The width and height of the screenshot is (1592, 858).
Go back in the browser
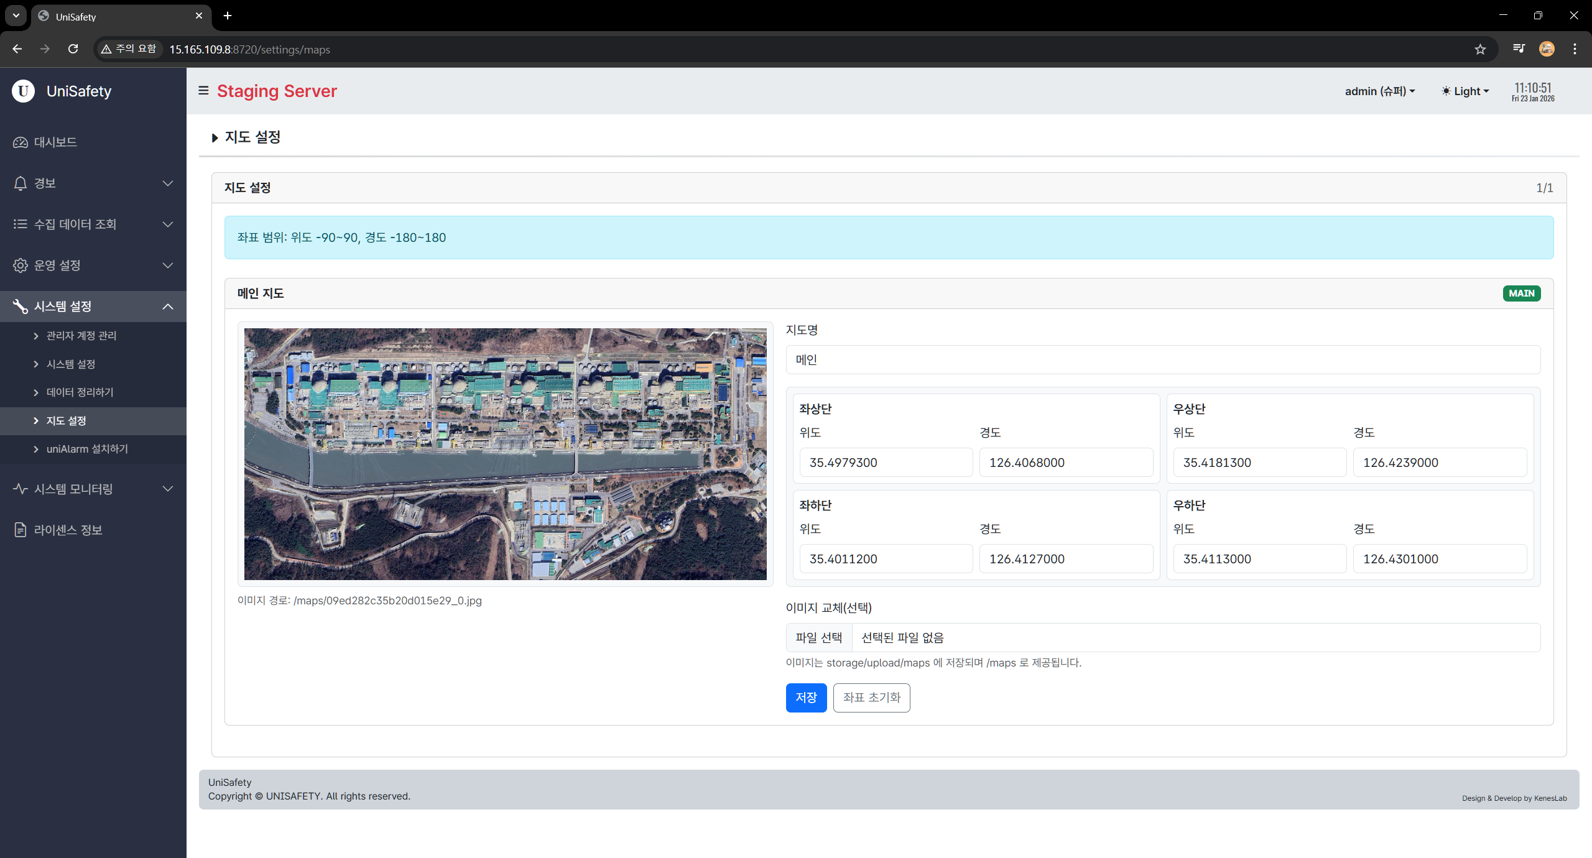coord(17,49)
